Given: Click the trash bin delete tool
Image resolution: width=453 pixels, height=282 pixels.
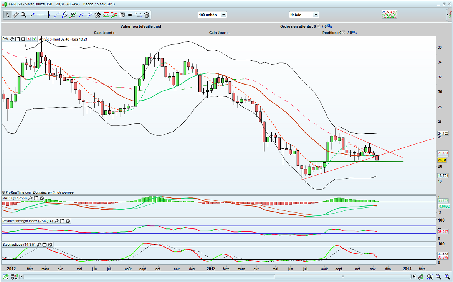Looking at the screenshot, I should coord(147,15).
